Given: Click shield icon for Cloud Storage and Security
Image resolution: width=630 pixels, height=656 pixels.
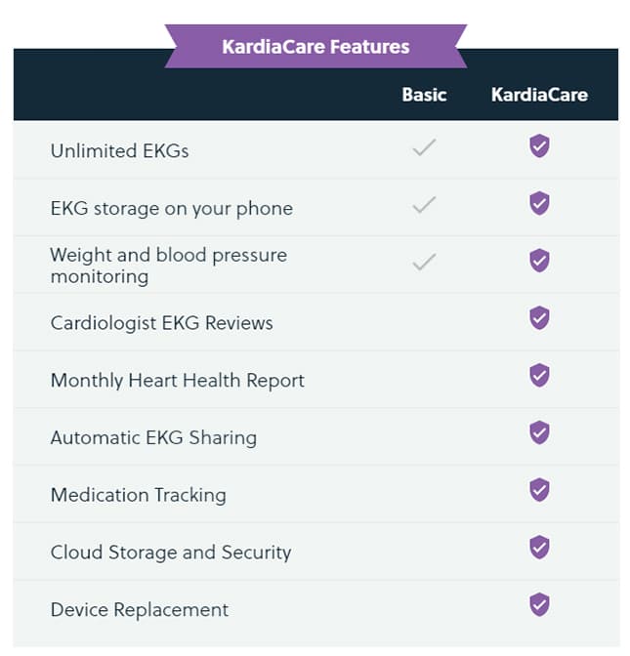Looking at the screenshot, I should click(x=539, y=547).
